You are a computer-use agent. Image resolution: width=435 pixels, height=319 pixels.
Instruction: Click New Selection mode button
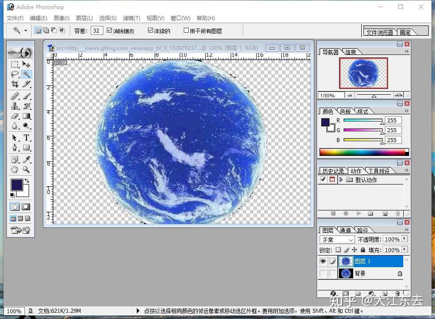click(x=38, y=30)
